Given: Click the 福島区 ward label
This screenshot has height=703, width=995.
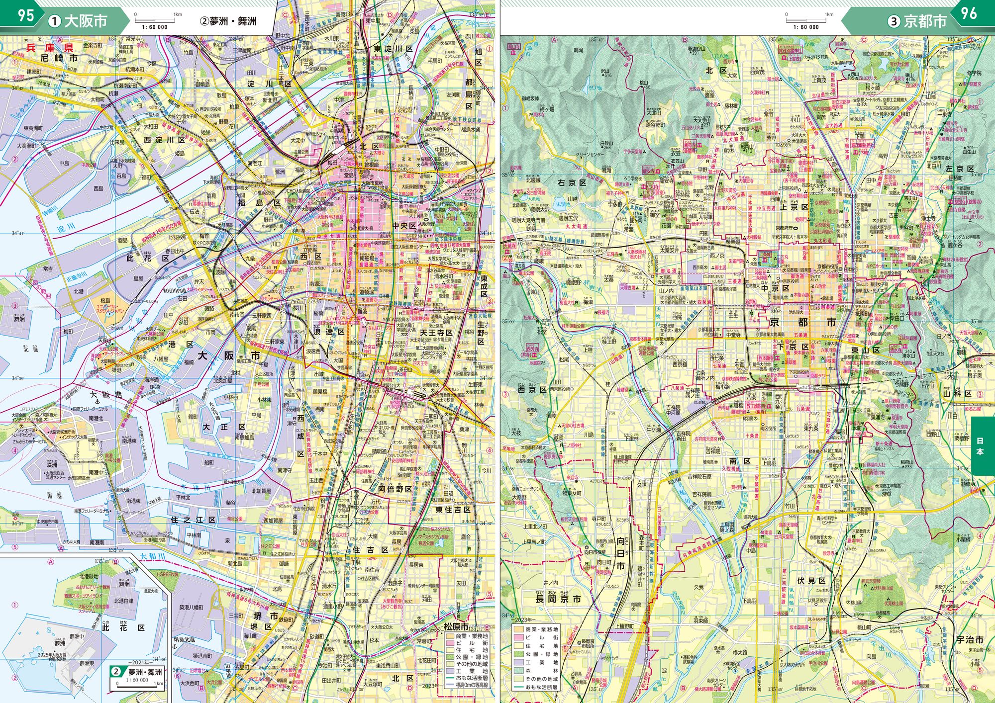Looking at the screenshot, I should pos(259,203).
